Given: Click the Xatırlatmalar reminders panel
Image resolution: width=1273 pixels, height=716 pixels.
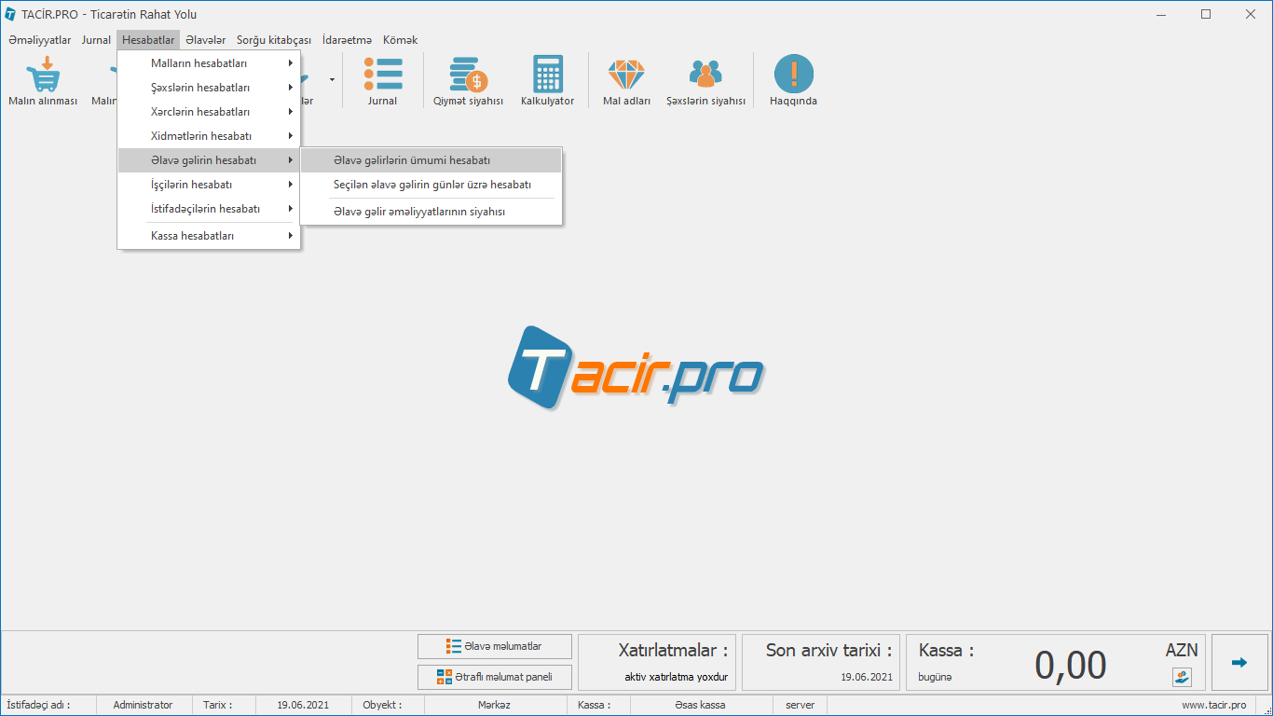Looking at the screenshot, I should pos(657,663).
